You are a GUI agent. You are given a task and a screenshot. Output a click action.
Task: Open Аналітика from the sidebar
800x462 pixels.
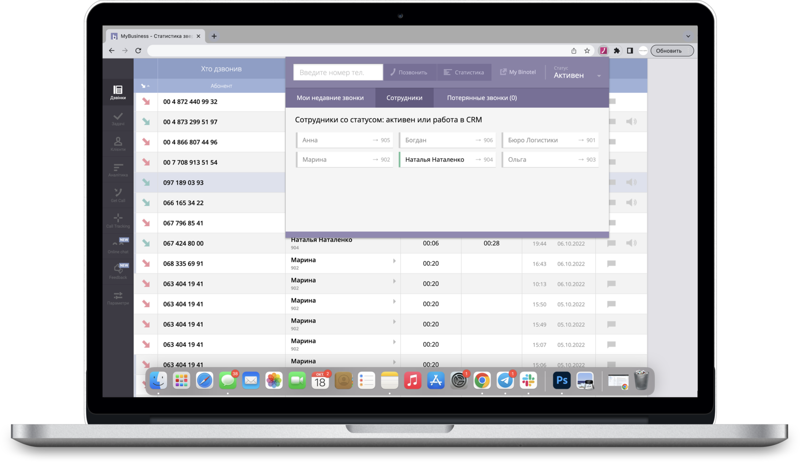118,170
